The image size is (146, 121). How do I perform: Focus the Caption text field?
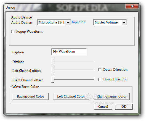click(x=69, y=52)
